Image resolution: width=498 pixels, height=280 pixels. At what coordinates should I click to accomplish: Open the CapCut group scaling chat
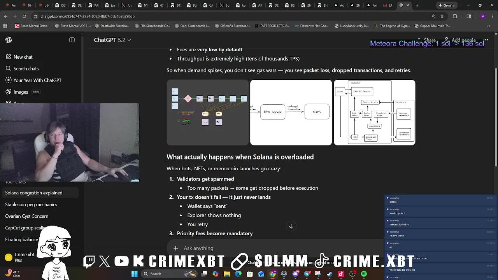point(26,228)
